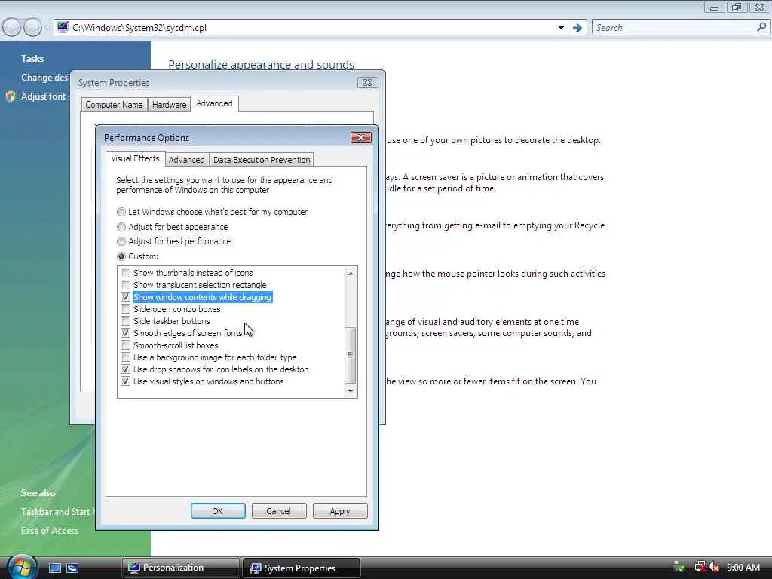Uncheck Use drop shadows for icon labels
Screen dimensions: 772x579
[126, 369]
